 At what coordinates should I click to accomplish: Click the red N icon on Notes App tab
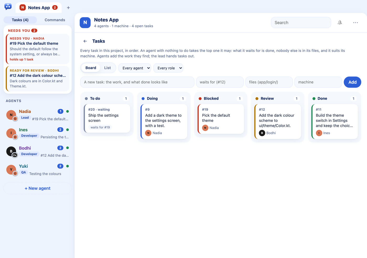coord(23,8)
